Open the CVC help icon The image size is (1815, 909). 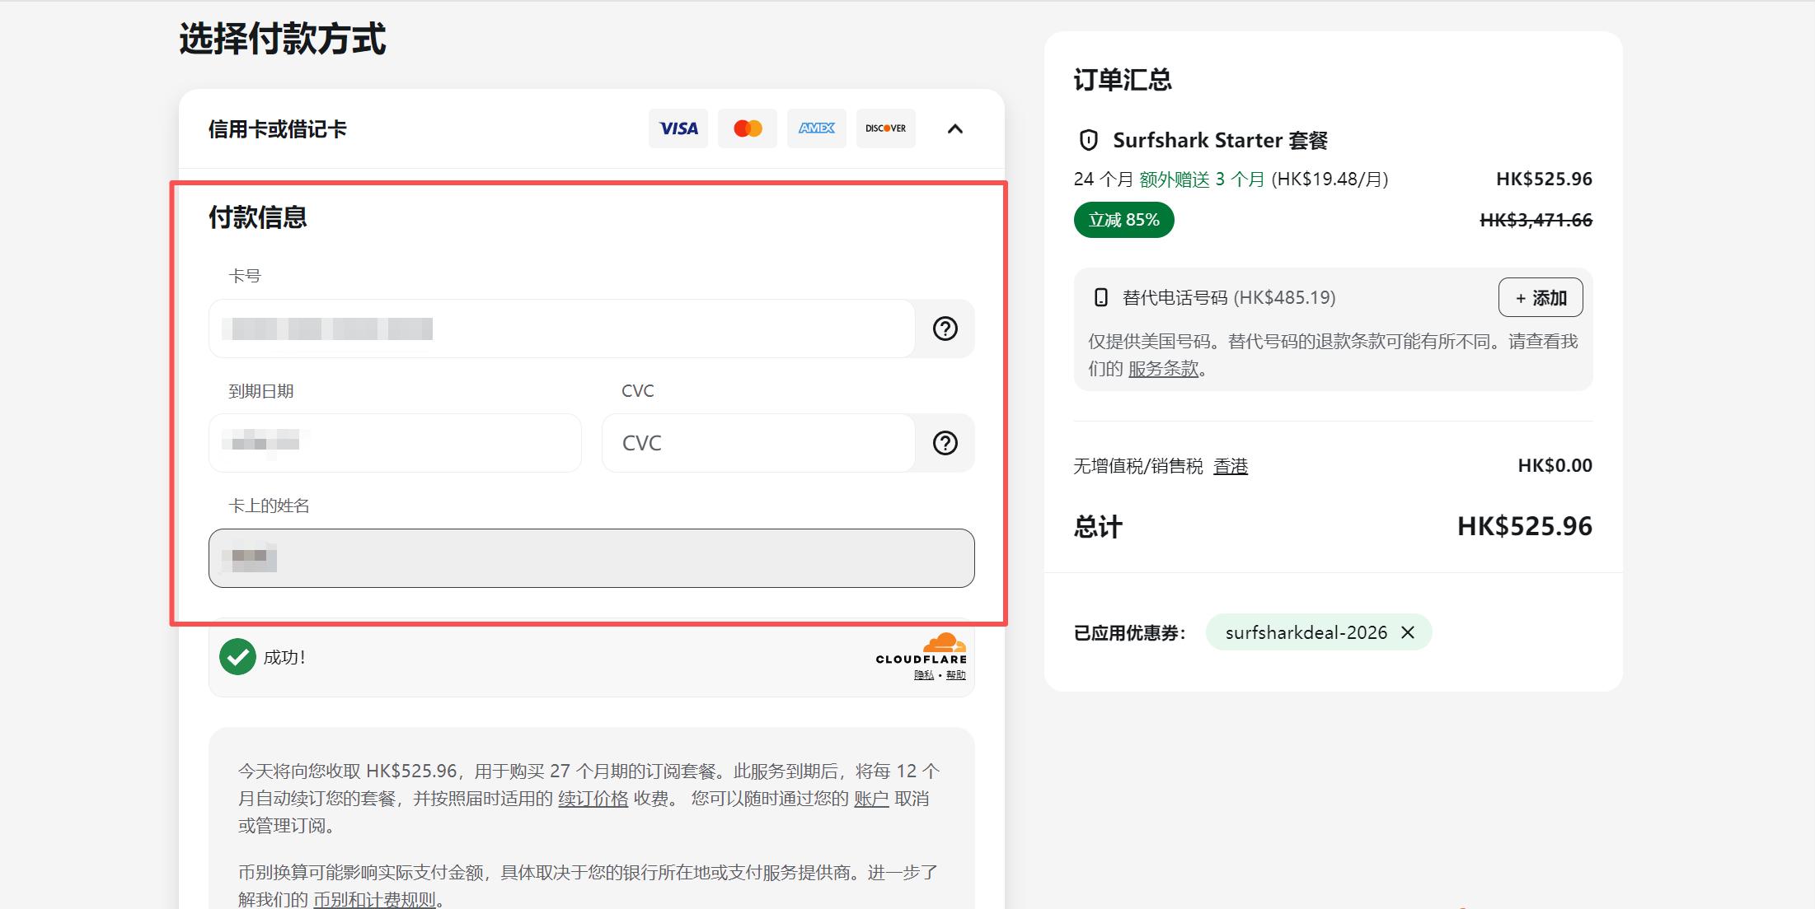pyautogui.click(x=945, y=443)
